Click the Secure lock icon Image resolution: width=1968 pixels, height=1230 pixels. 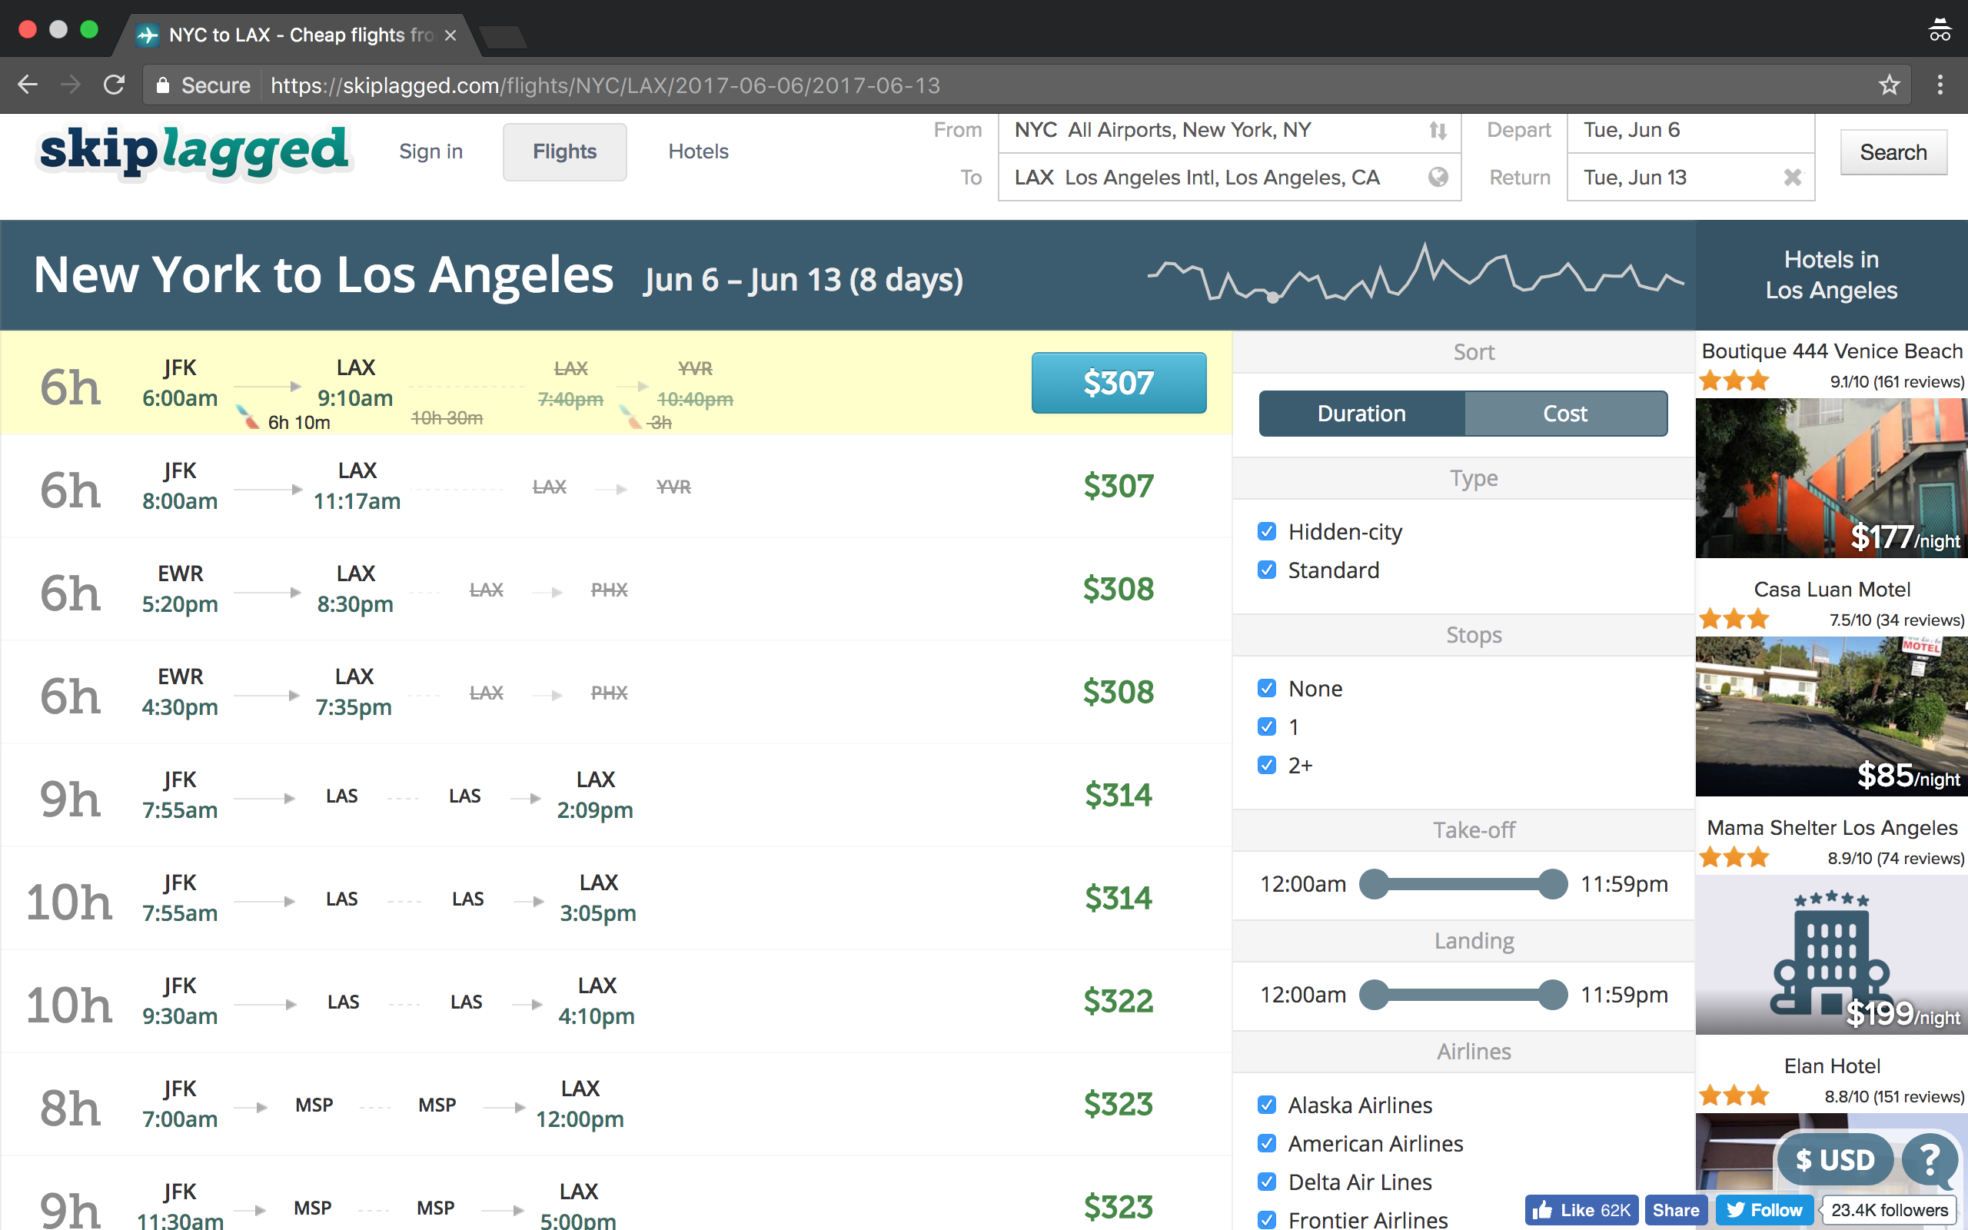point(164,85)
